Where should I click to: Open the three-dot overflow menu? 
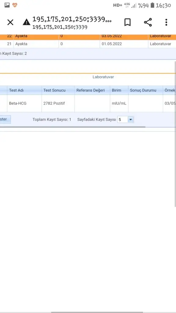point(166,22)
